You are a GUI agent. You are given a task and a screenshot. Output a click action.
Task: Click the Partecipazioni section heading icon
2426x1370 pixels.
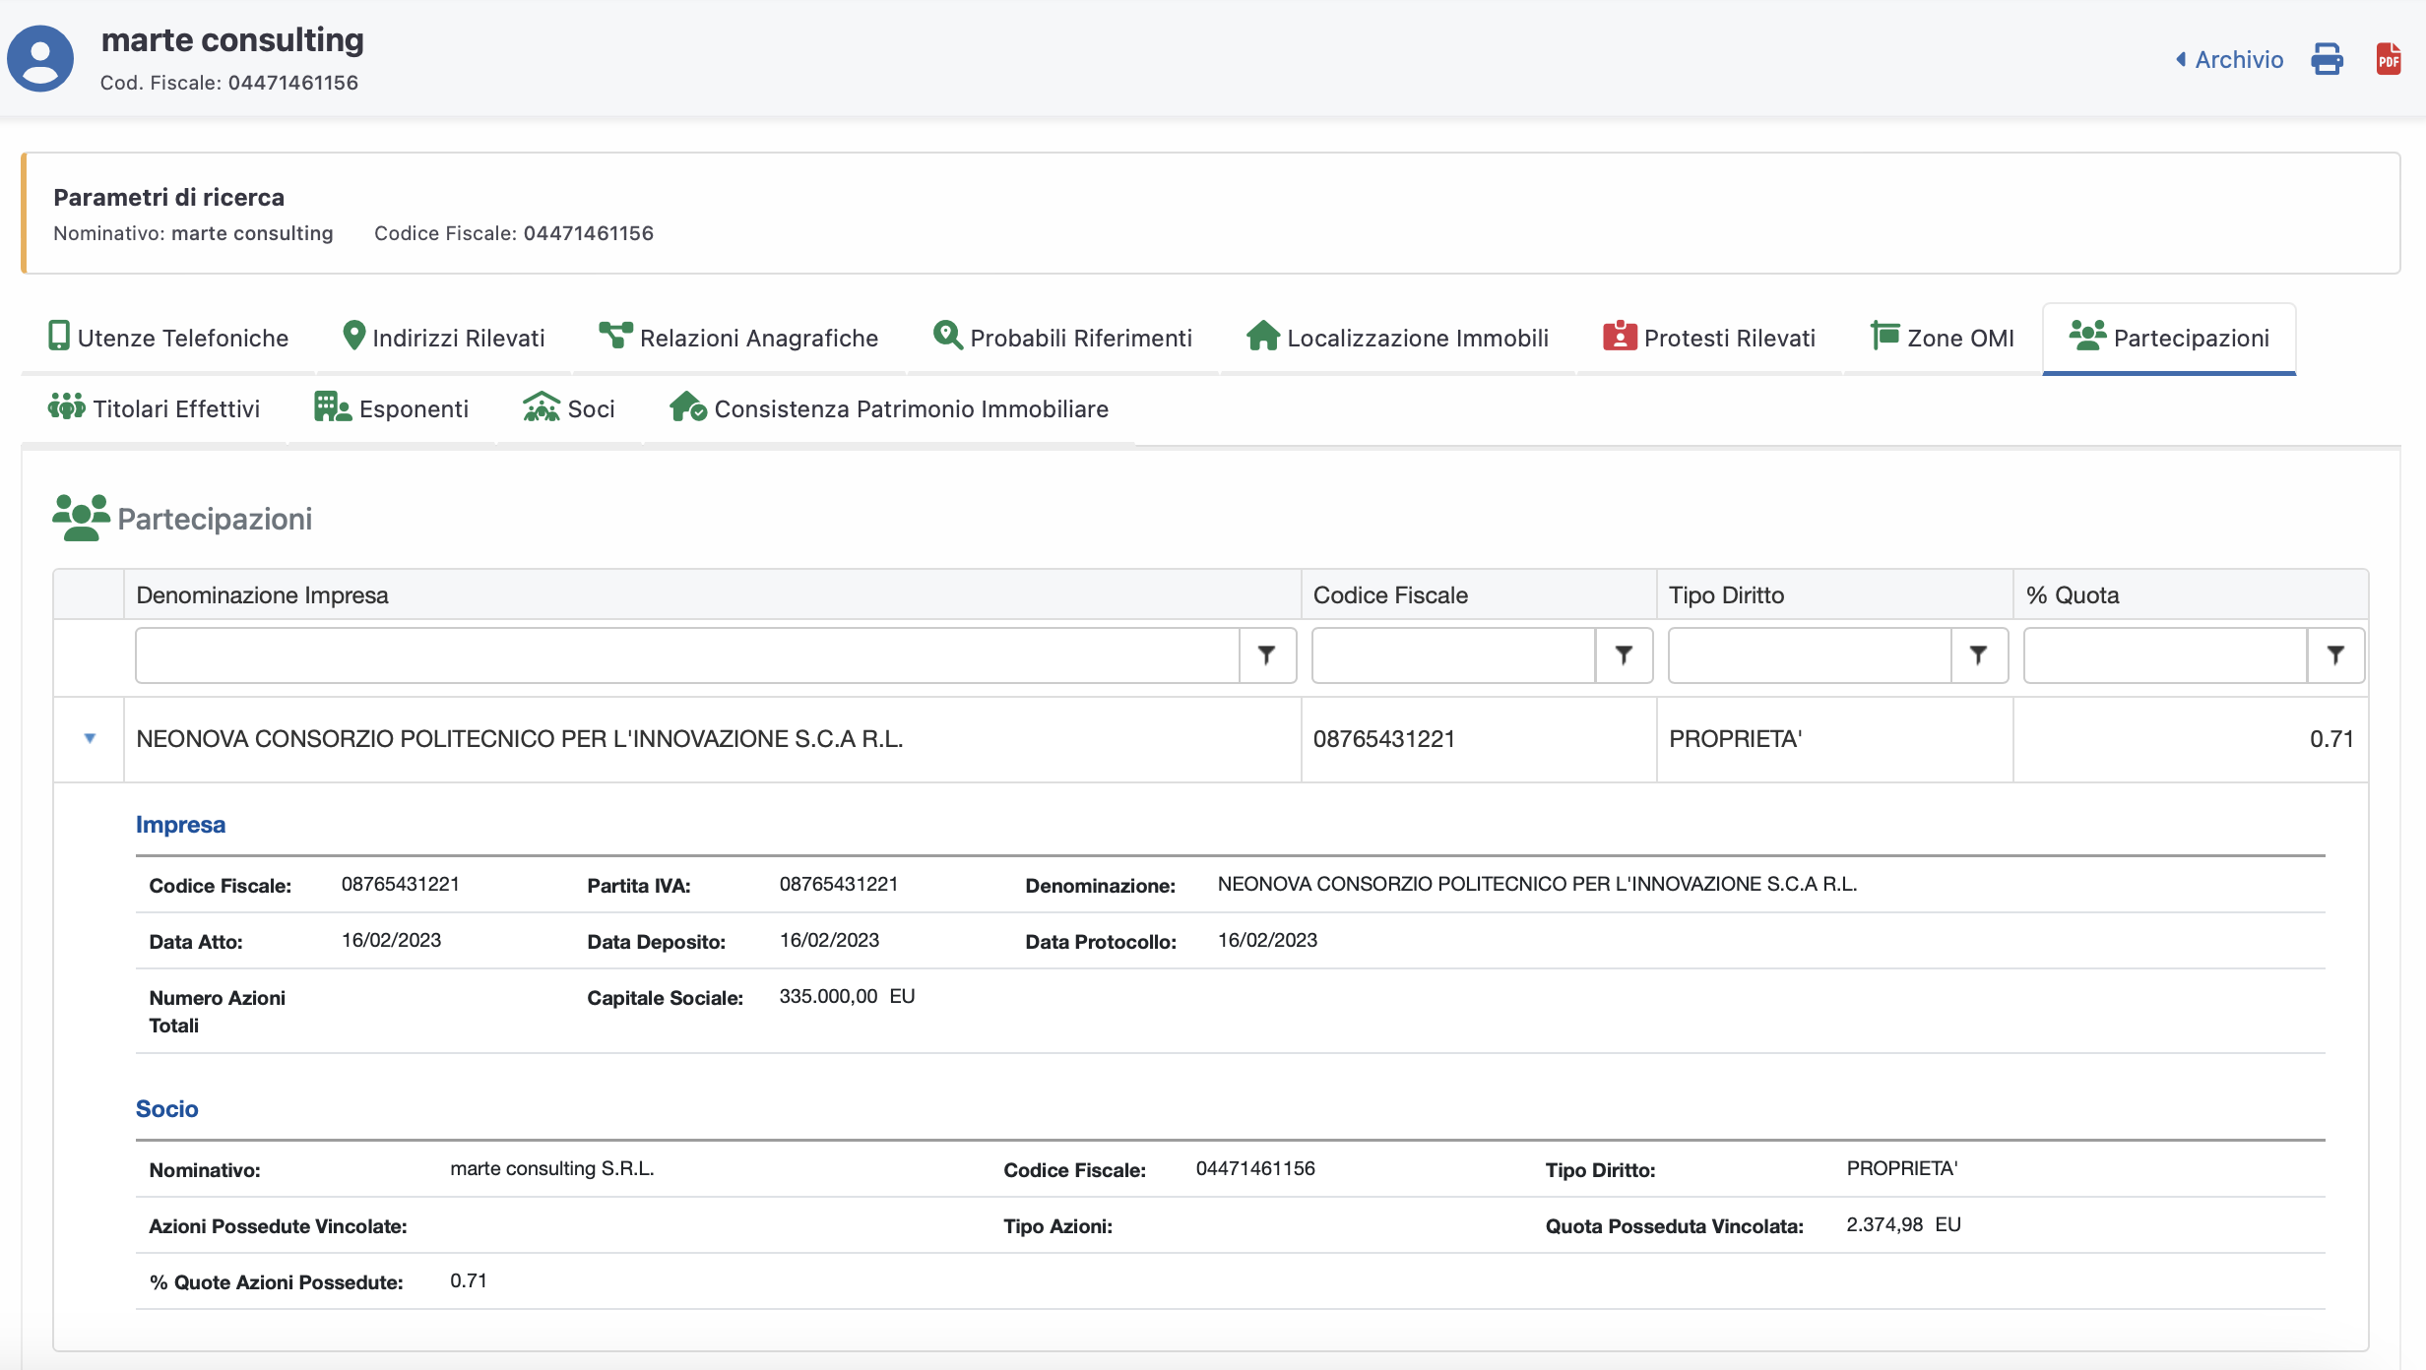[x=81, y=518]
